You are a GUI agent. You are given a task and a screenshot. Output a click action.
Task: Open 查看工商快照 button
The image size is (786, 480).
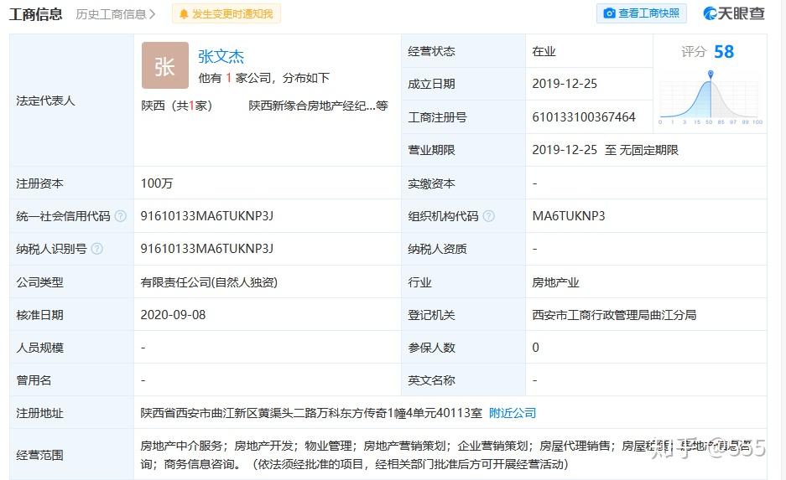641,13
